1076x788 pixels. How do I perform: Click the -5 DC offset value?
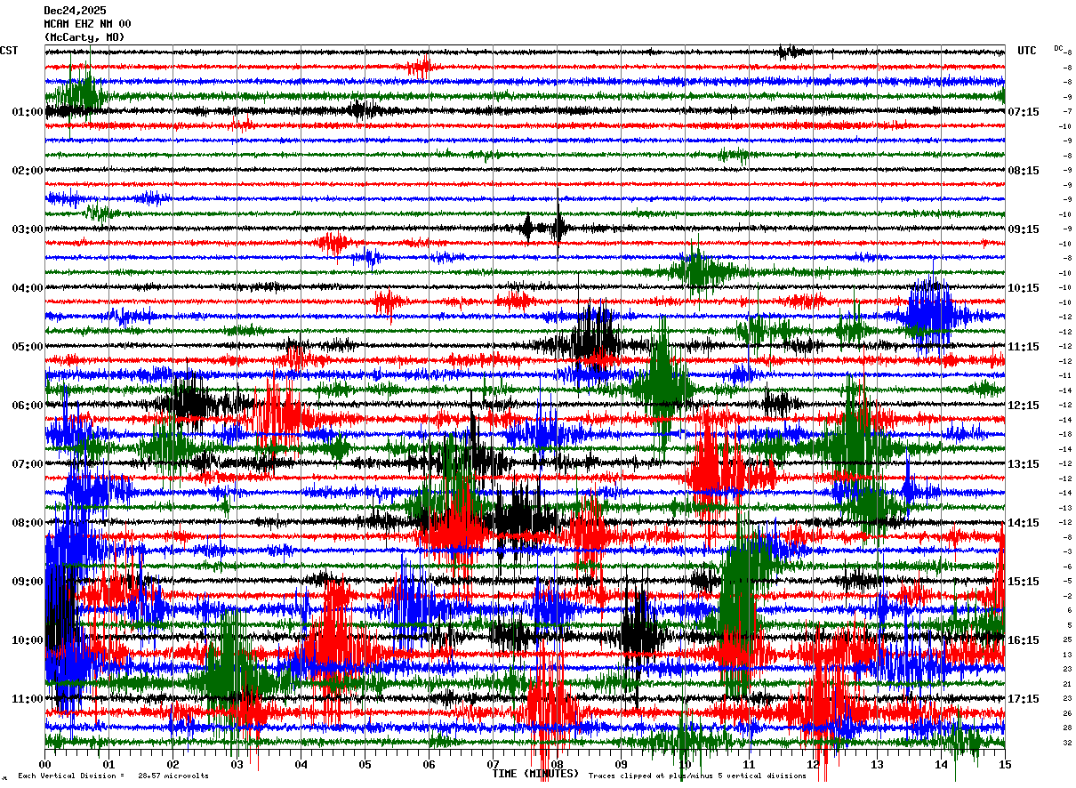point(1067,581)
